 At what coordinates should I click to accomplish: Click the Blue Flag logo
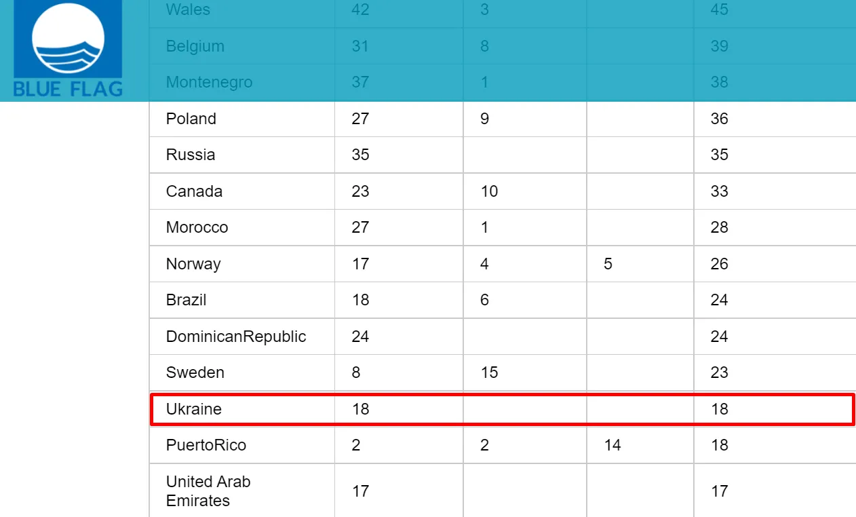tap(68, 49)
